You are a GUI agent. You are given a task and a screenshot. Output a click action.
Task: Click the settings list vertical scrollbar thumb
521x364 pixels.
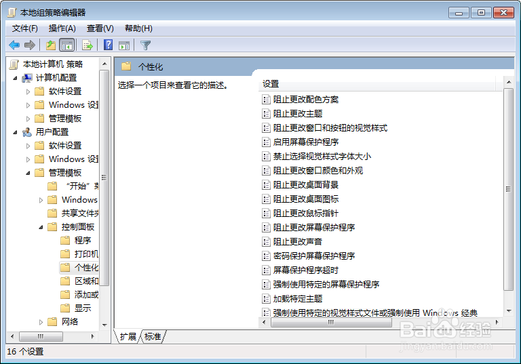508,189
